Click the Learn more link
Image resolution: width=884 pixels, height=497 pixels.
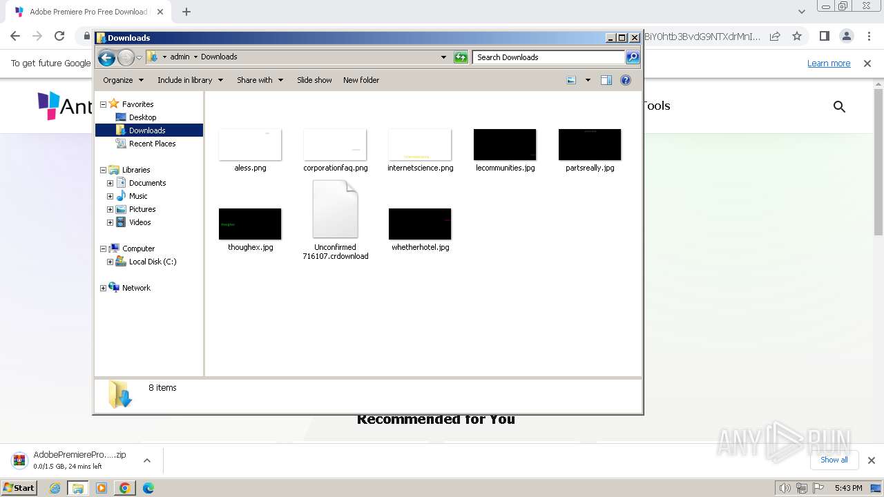pos(829,64)
